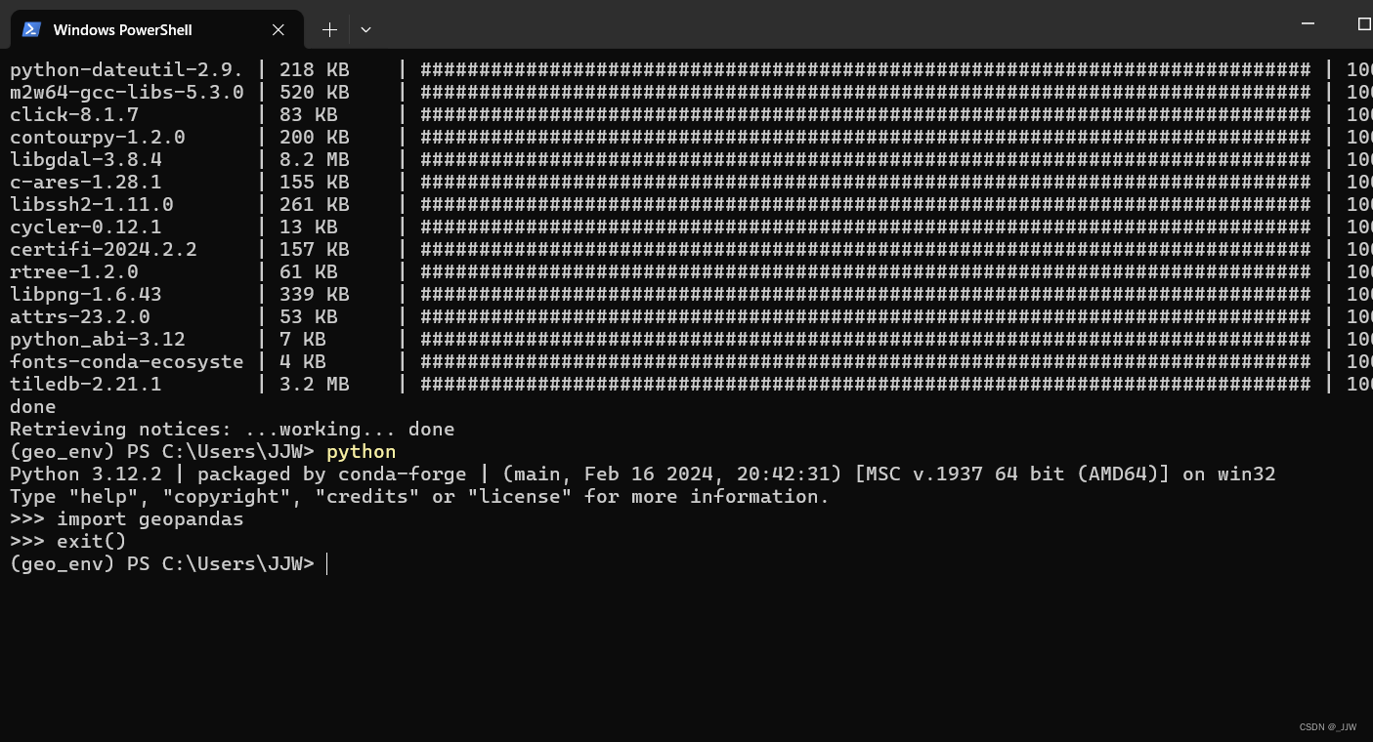Click the yellow 'python' command text
The width and height of the screenshot is (1373, 742).
click(x=362, y=452)
